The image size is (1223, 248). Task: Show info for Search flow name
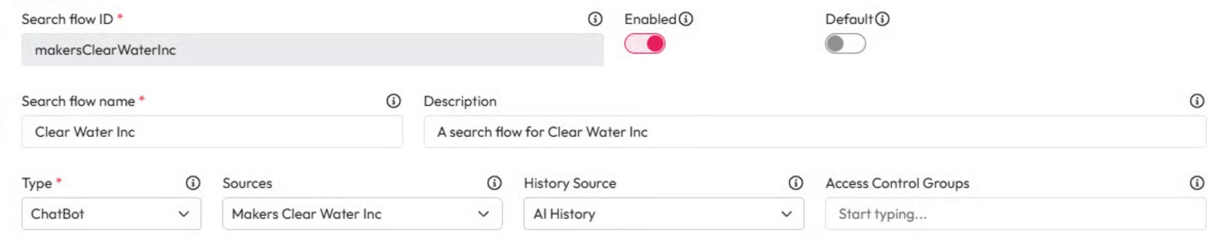(393, 101)
